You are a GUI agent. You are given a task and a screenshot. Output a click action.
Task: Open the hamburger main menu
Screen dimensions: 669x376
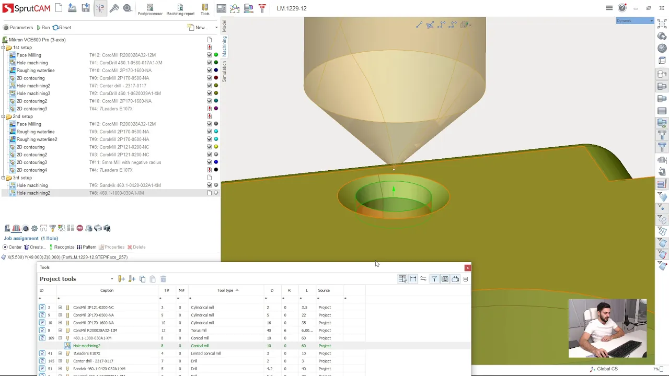pos(609,8)
